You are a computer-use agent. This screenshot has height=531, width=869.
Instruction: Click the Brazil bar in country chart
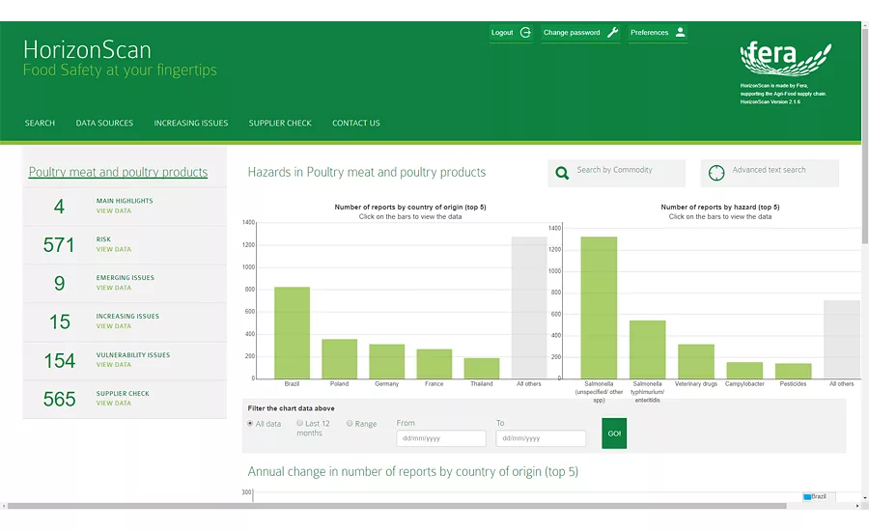(x=292, y=332)
